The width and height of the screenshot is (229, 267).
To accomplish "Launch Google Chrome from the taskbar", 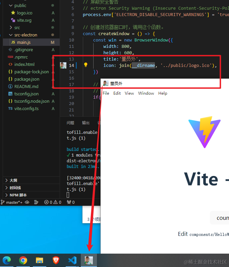I will (23, 260).
